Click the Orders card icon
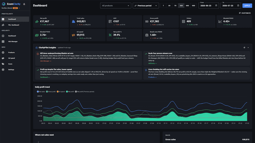 coord(184,21)
